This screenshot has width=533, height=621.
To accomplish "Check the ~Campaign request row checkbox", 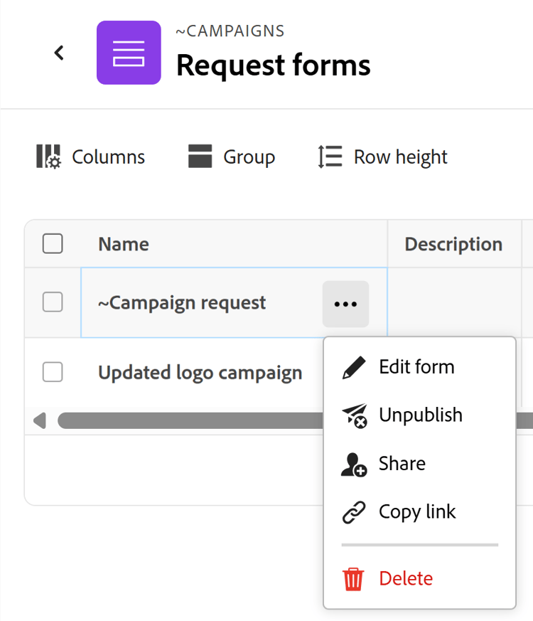I will tap(53, 302).
